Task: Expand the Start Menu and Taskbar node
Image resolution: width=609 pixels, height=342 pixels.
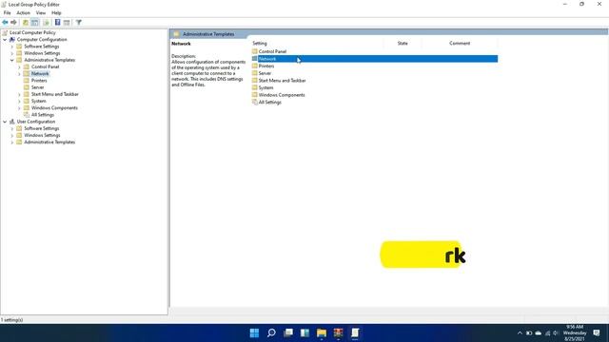Action: point(19,94)
